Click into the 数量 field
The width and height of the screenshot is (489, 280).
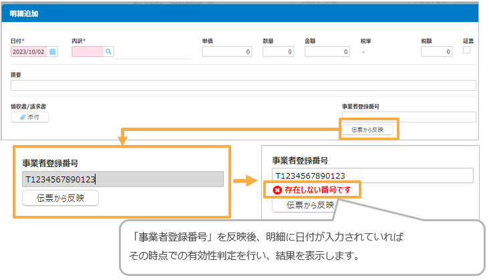278,51
